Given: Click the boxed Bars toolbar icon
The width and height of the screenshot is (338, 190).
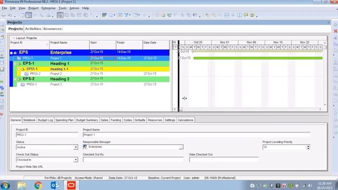Looking at the screenshot, I should tap(60, 15).
